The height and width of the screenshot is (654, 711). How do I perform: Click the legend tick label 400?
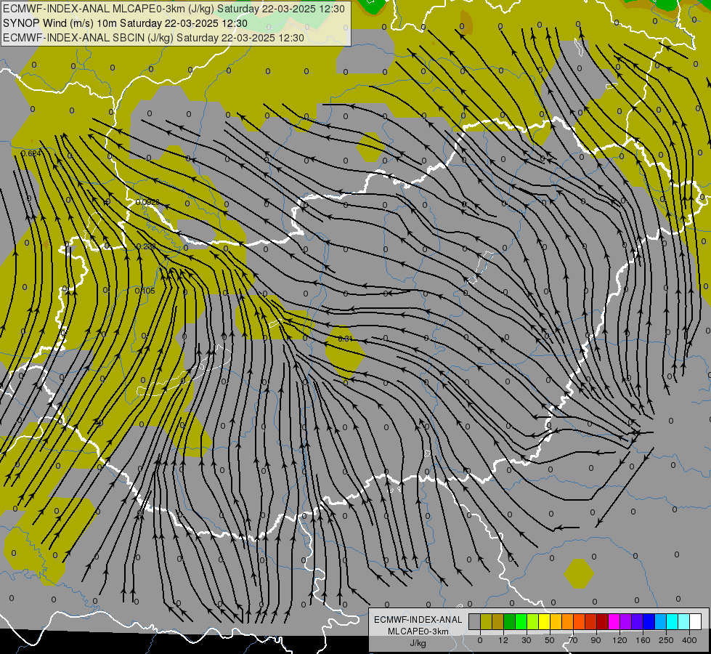tap(689, 640)
